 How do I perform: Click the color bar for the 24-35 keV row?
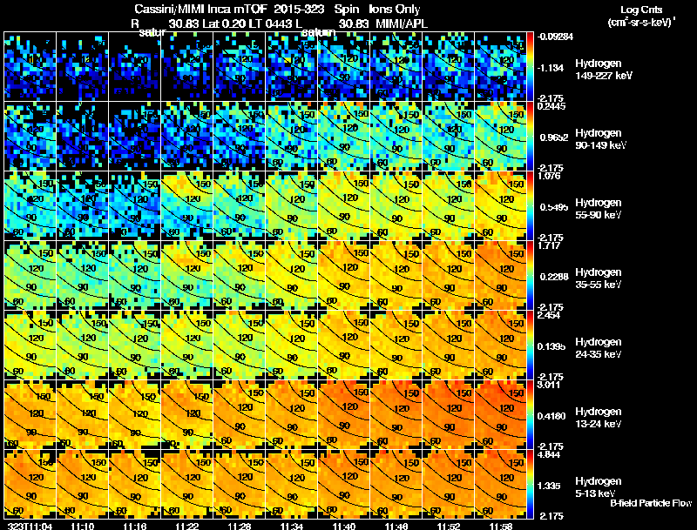tap(530, 346)
